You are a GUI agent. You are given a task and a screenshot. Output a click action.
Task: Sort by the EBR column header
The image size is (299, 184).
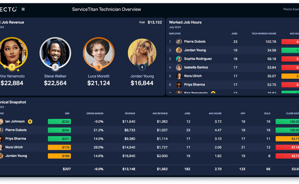[x=67, y=114]
